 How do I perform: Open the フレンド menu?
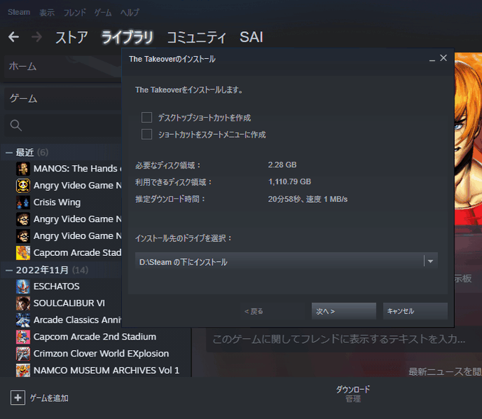tap(74, 13)
